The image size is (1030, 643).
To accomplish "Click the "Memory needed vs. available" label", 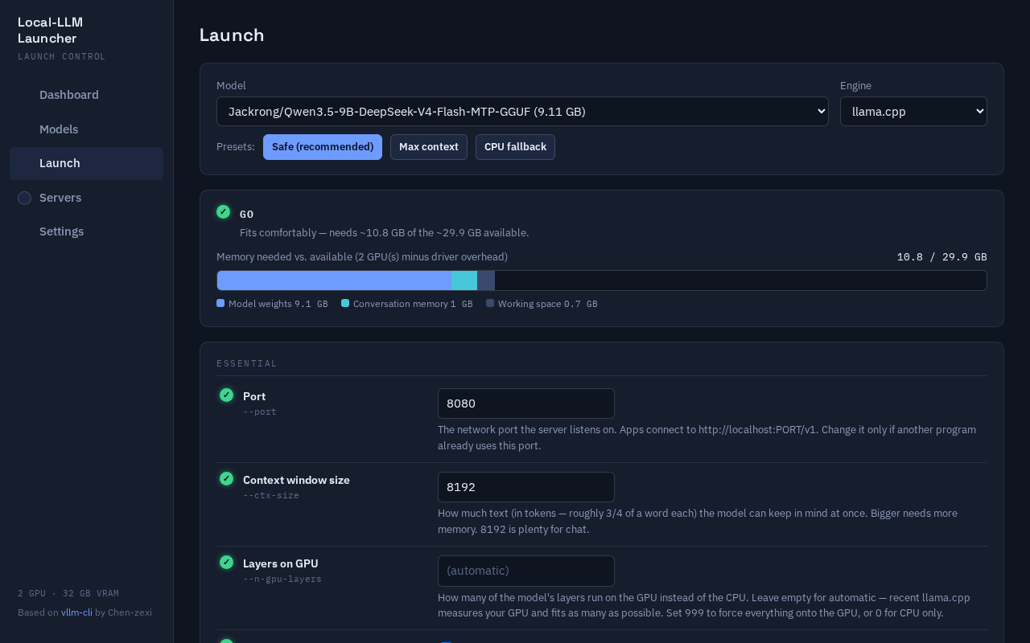I will tap(362, 257).
